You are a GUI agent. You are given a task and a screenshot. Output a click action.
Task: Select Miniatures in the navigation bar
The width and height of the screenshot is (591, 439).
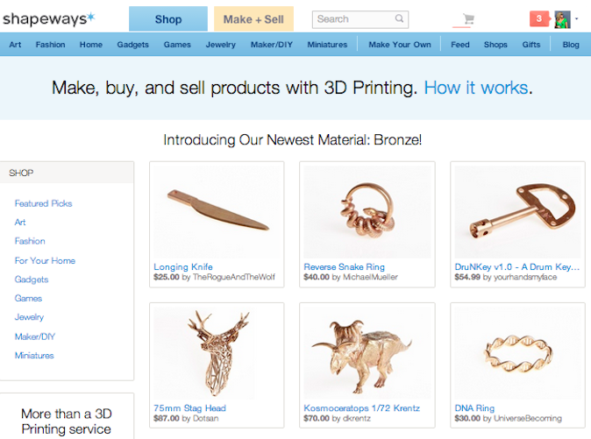(327, 44)
